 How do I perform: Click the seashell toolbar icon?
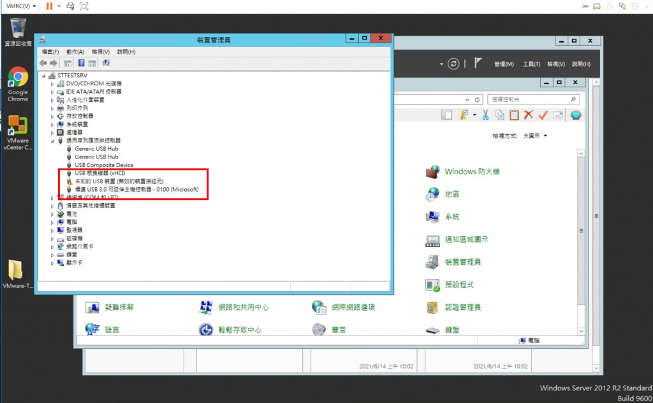pyautogui.click(x=576, y=115)
